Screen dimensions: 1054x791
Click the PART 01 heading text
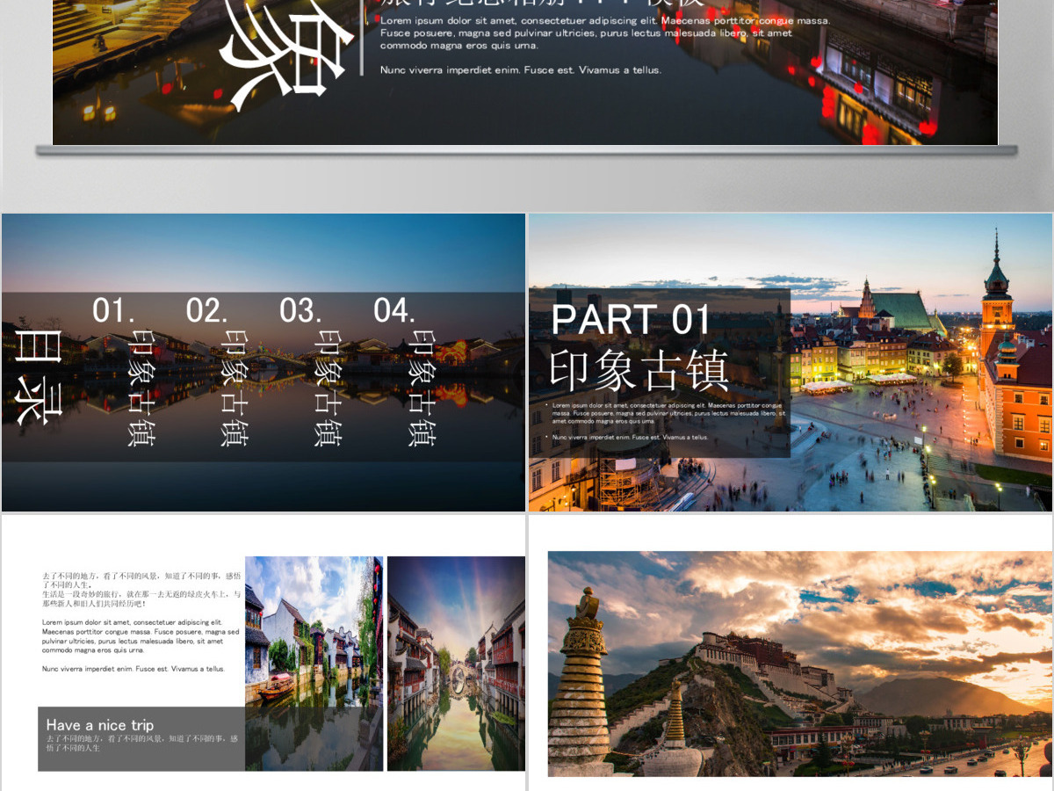click(x=631, y=320)
